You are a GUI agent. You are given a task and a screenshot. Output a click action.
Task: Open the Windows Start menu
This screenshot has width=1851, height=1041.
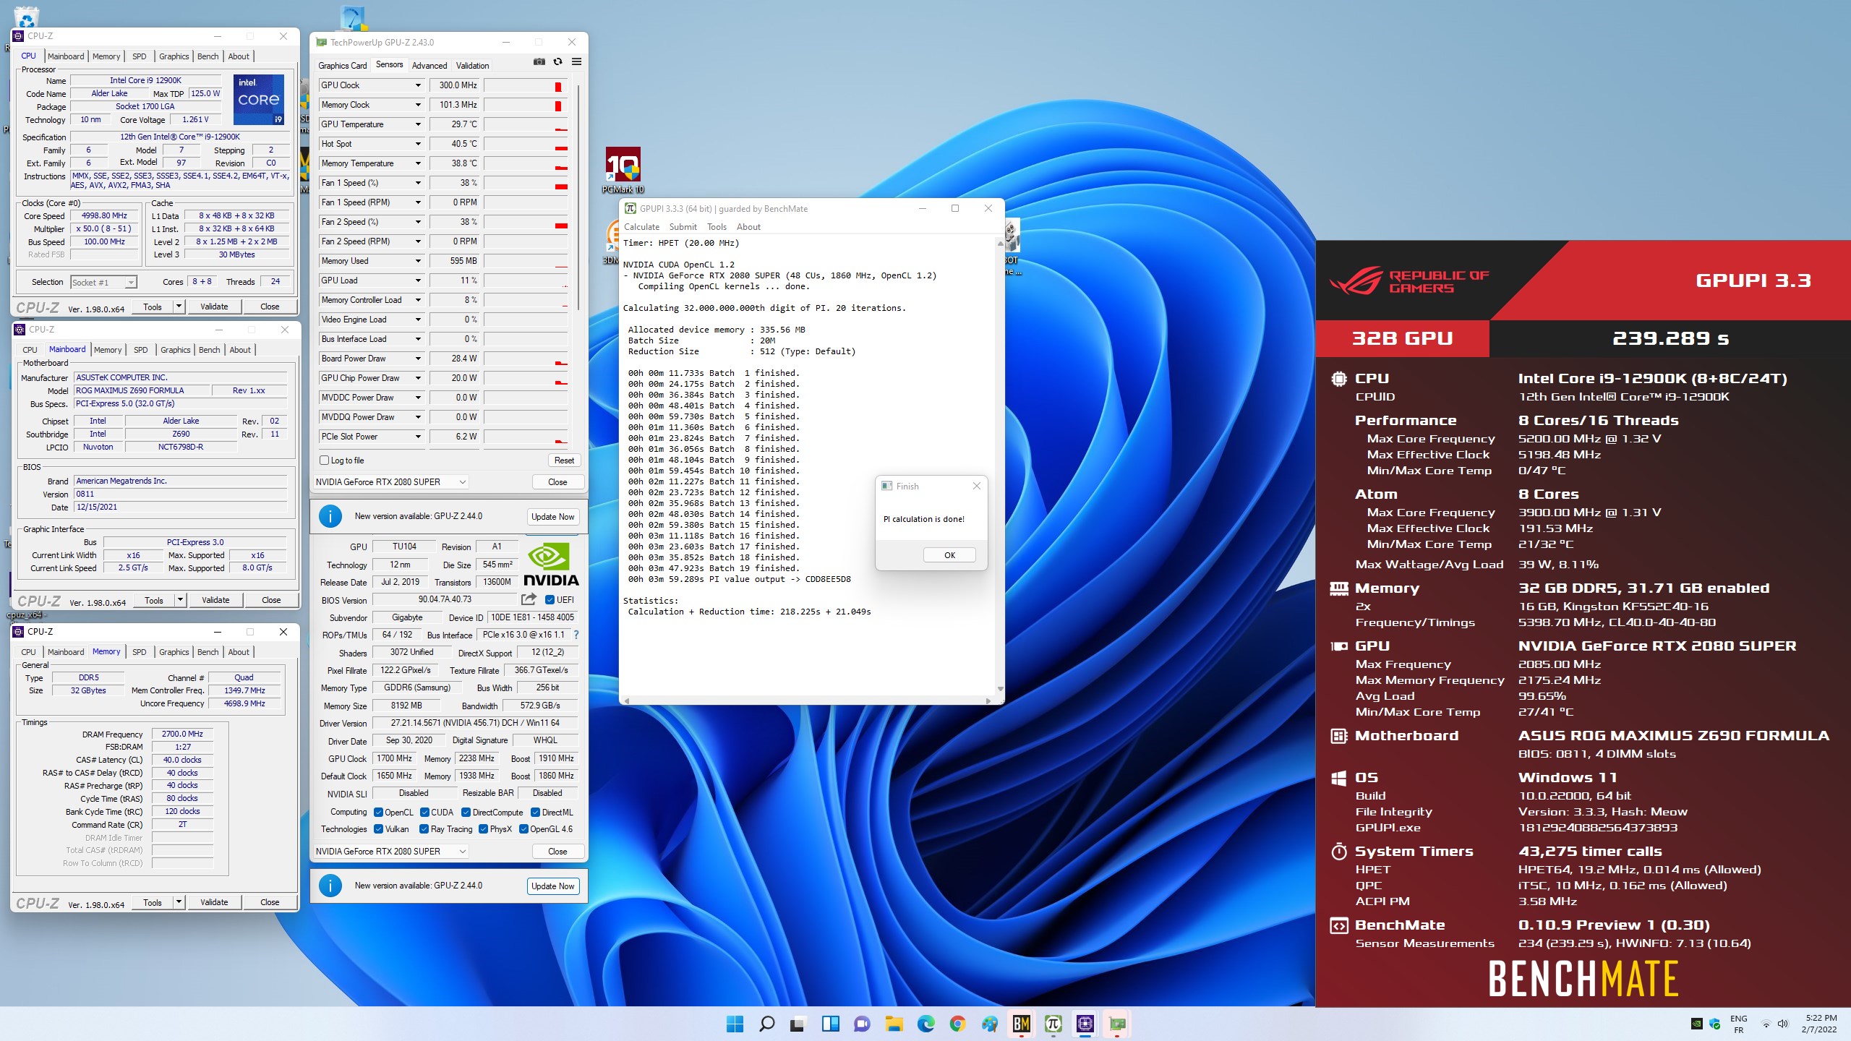point(735,1024)
